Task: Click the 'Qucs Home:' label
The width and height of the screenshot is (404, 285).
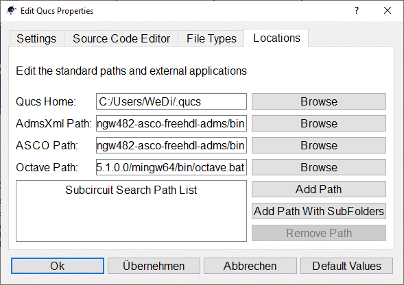Action: 46,101
